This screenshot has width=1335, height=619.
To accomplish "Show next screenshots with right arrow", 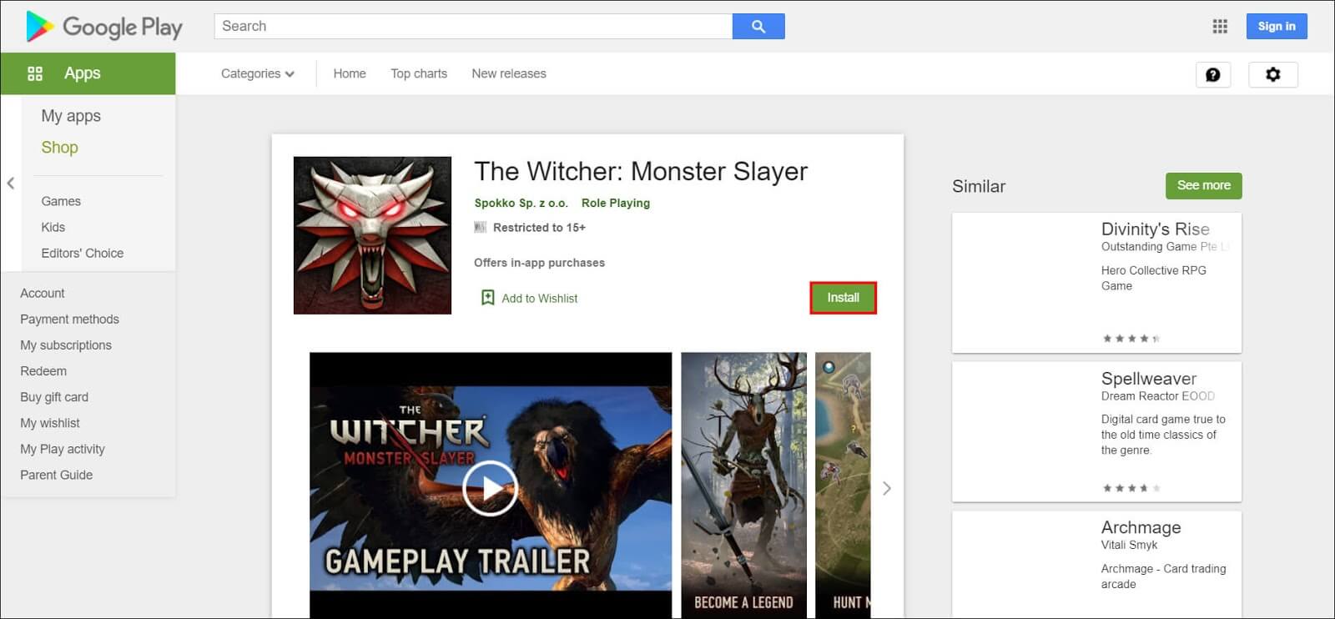I will (x=887, y=488).
